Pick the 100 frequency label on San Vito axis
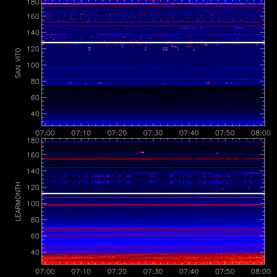The height and width of the screenshot is (277, 277). click(x=33, y=65)
